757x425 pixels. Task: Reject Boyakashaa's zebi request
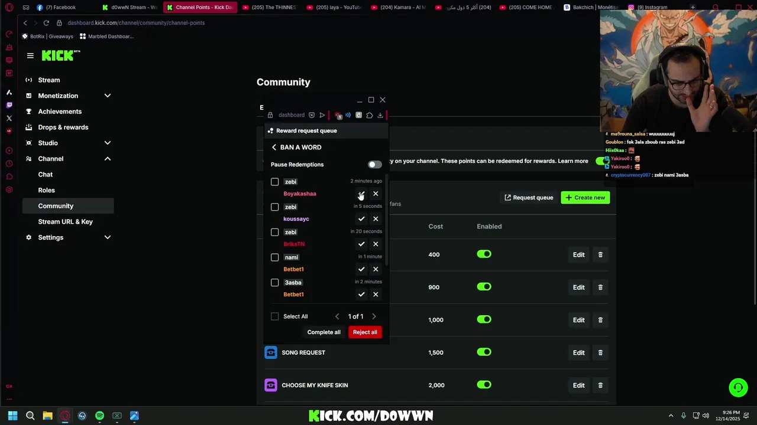pos(376,194)
